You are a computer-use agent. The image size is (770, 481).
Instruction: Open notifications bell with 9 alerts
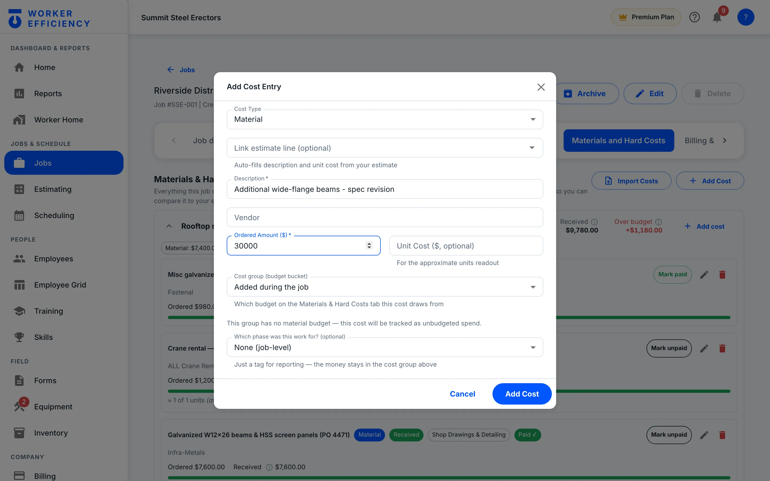[x=717, y=17]
